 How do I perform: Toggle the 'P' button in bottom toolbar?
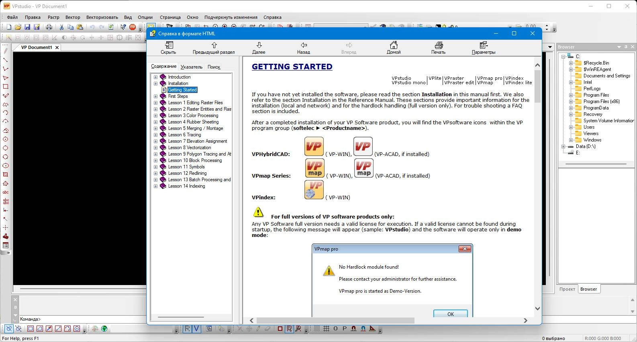[344, 329]
